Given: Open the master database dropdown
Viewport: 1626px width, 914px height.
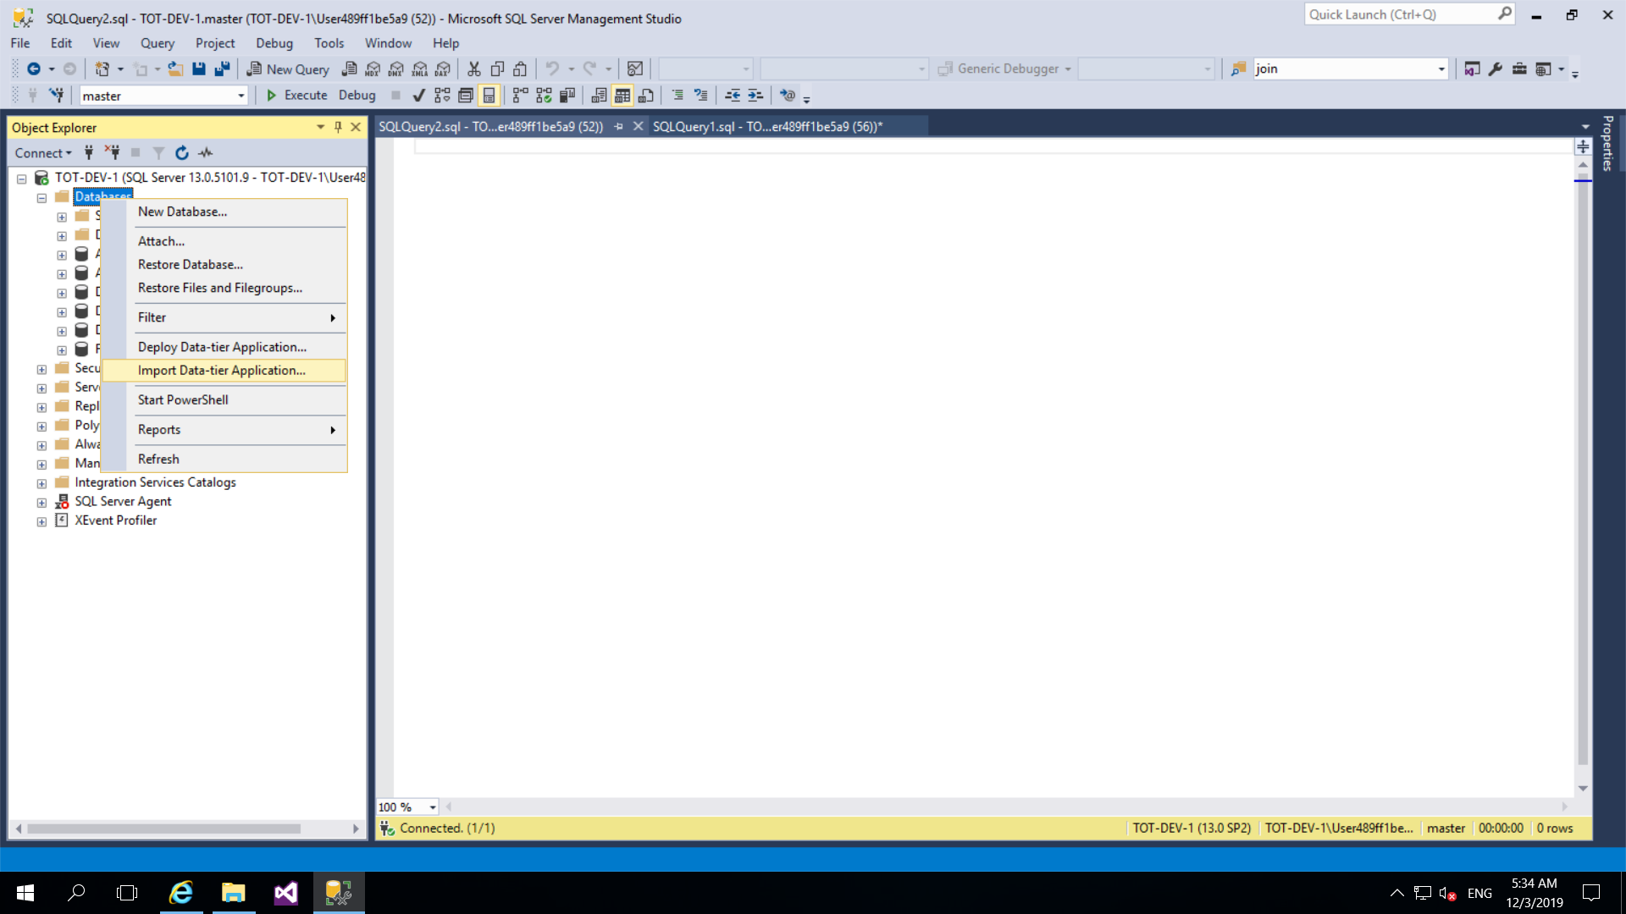Looking at the screenshot, I should [x=241, y=96].
